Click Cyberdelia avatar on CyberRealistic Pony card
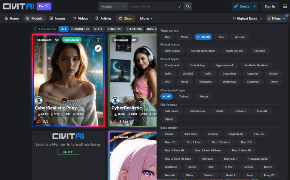The image size is (290, 180). click(x=39, y=100)
